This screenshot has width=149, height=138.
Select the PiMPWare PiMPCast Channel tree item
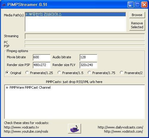(x=30, y=87)
